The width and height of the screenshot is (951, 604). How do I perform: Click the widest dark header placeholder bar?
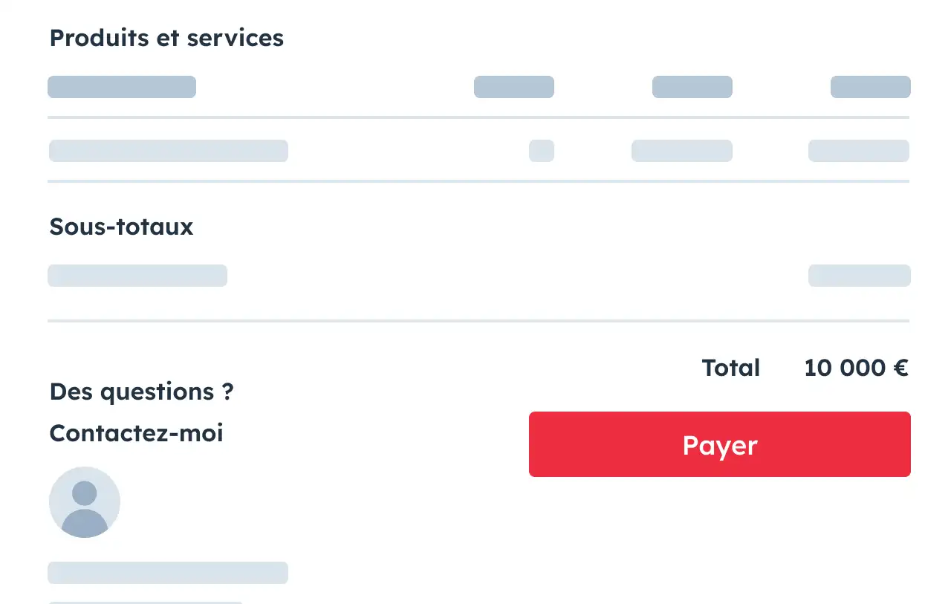(122, 87)
